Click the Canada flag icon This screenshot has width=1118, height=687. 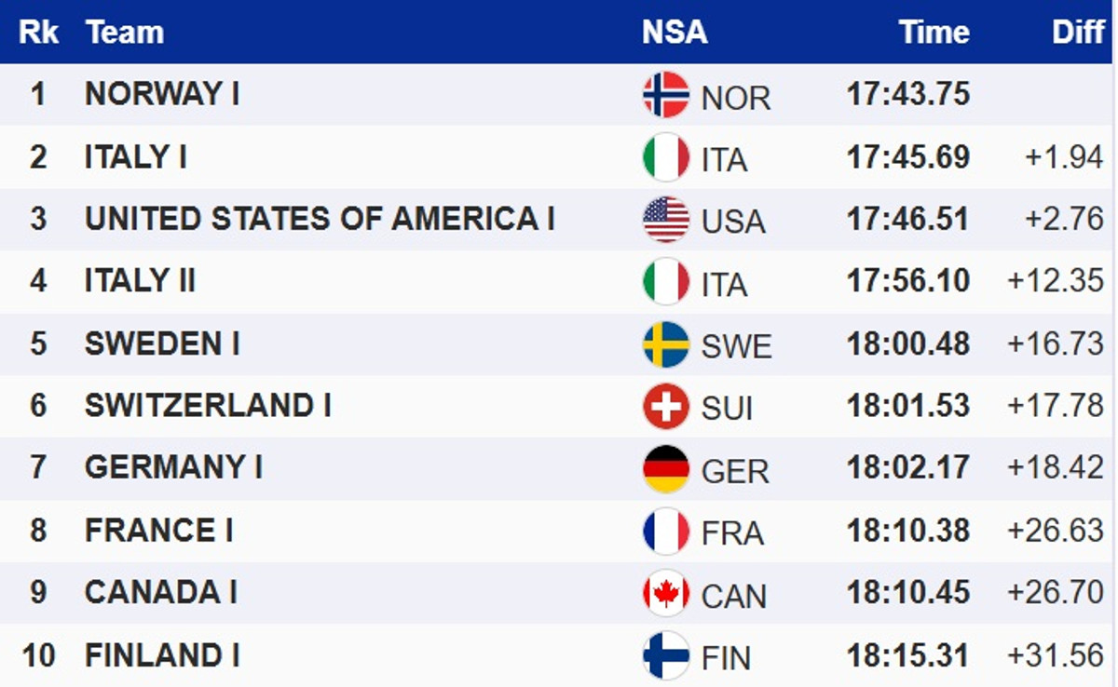coord(666,593)
